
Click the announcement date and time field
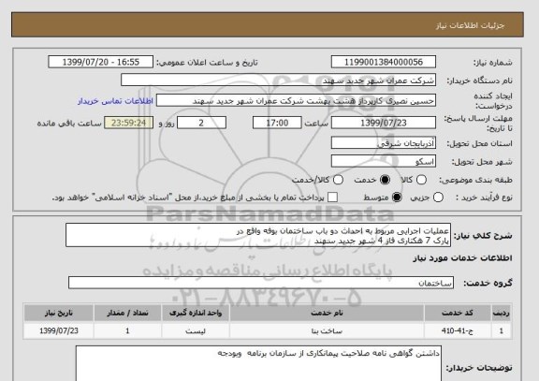(101, 62)
